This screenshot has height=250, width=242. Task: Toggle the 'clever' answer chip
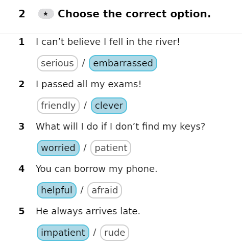(x=109, y=106)
